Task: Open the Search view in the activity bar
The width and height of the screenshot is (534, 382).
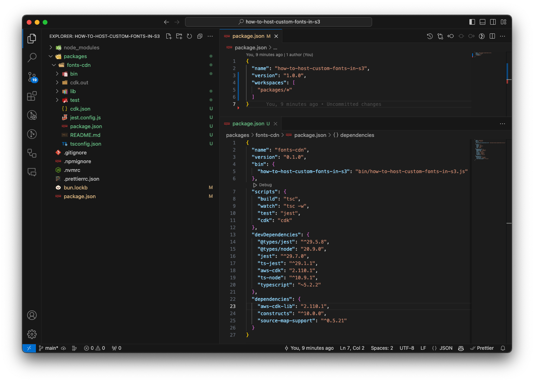Action: 32,58
